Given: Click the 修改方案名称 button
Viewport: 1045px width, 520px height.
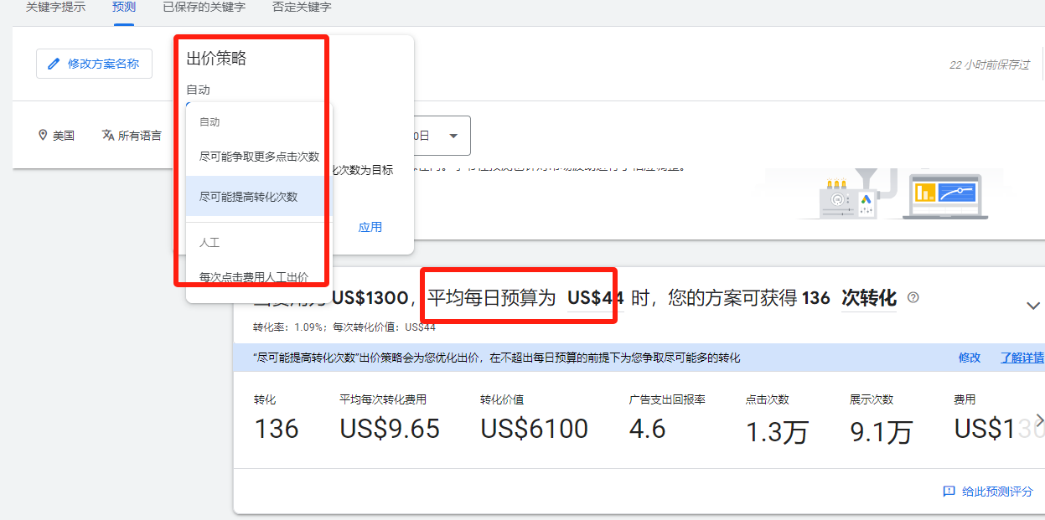Looking at the screenshot, I should [94, 64].
